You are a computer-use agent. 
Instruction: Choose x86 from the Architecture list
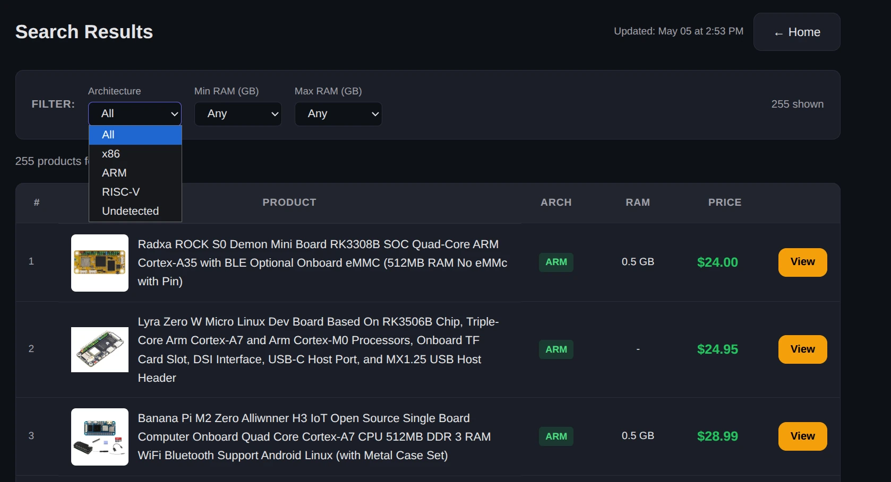[135, 154]
